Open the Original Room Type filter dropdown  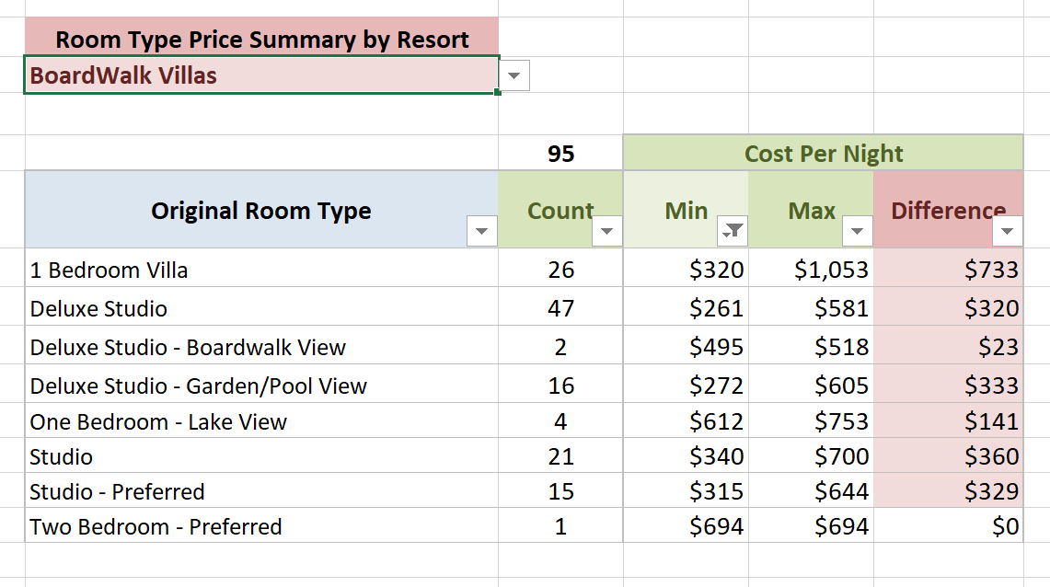pyautogui.click(x=481, y=232)
